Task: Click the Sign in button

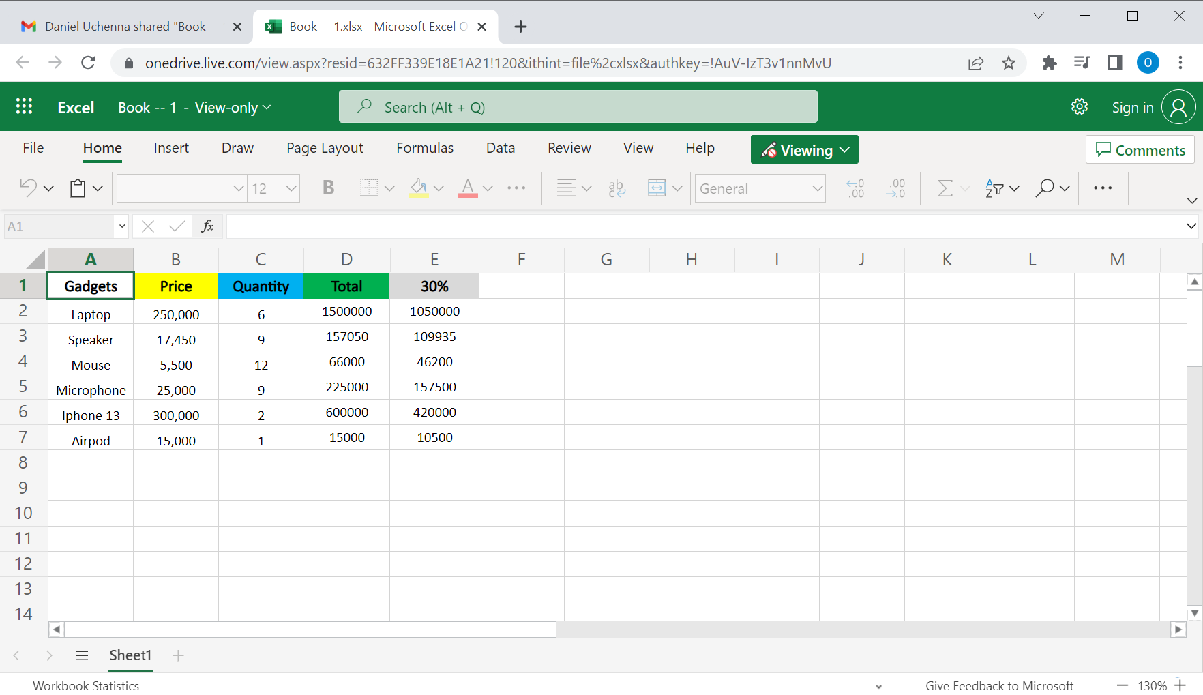Action: pyautogui.click(x=1132, y=107)
